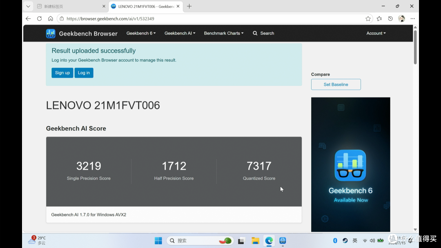Open the favorites list icon
This screenshot has height=248, width=441.
[379, 18]
